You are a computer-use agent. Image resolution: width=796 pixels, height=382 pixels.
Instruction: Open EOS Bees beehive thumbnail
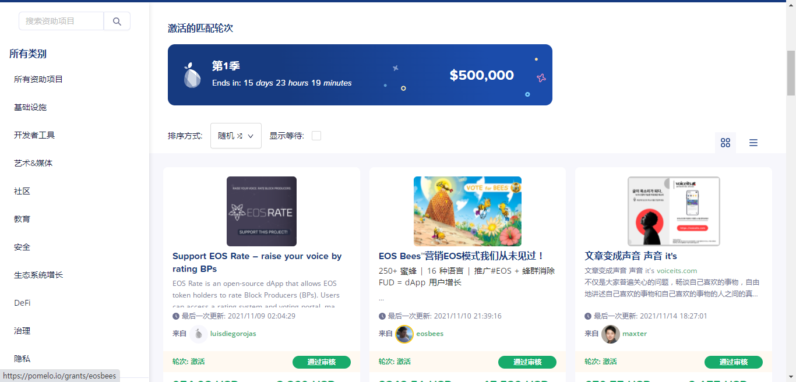point(467,211)
